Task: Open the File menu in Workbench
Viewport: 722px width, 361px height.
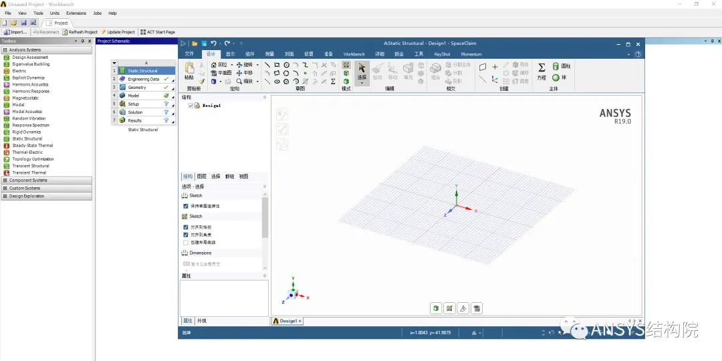Action: [8, 13]
